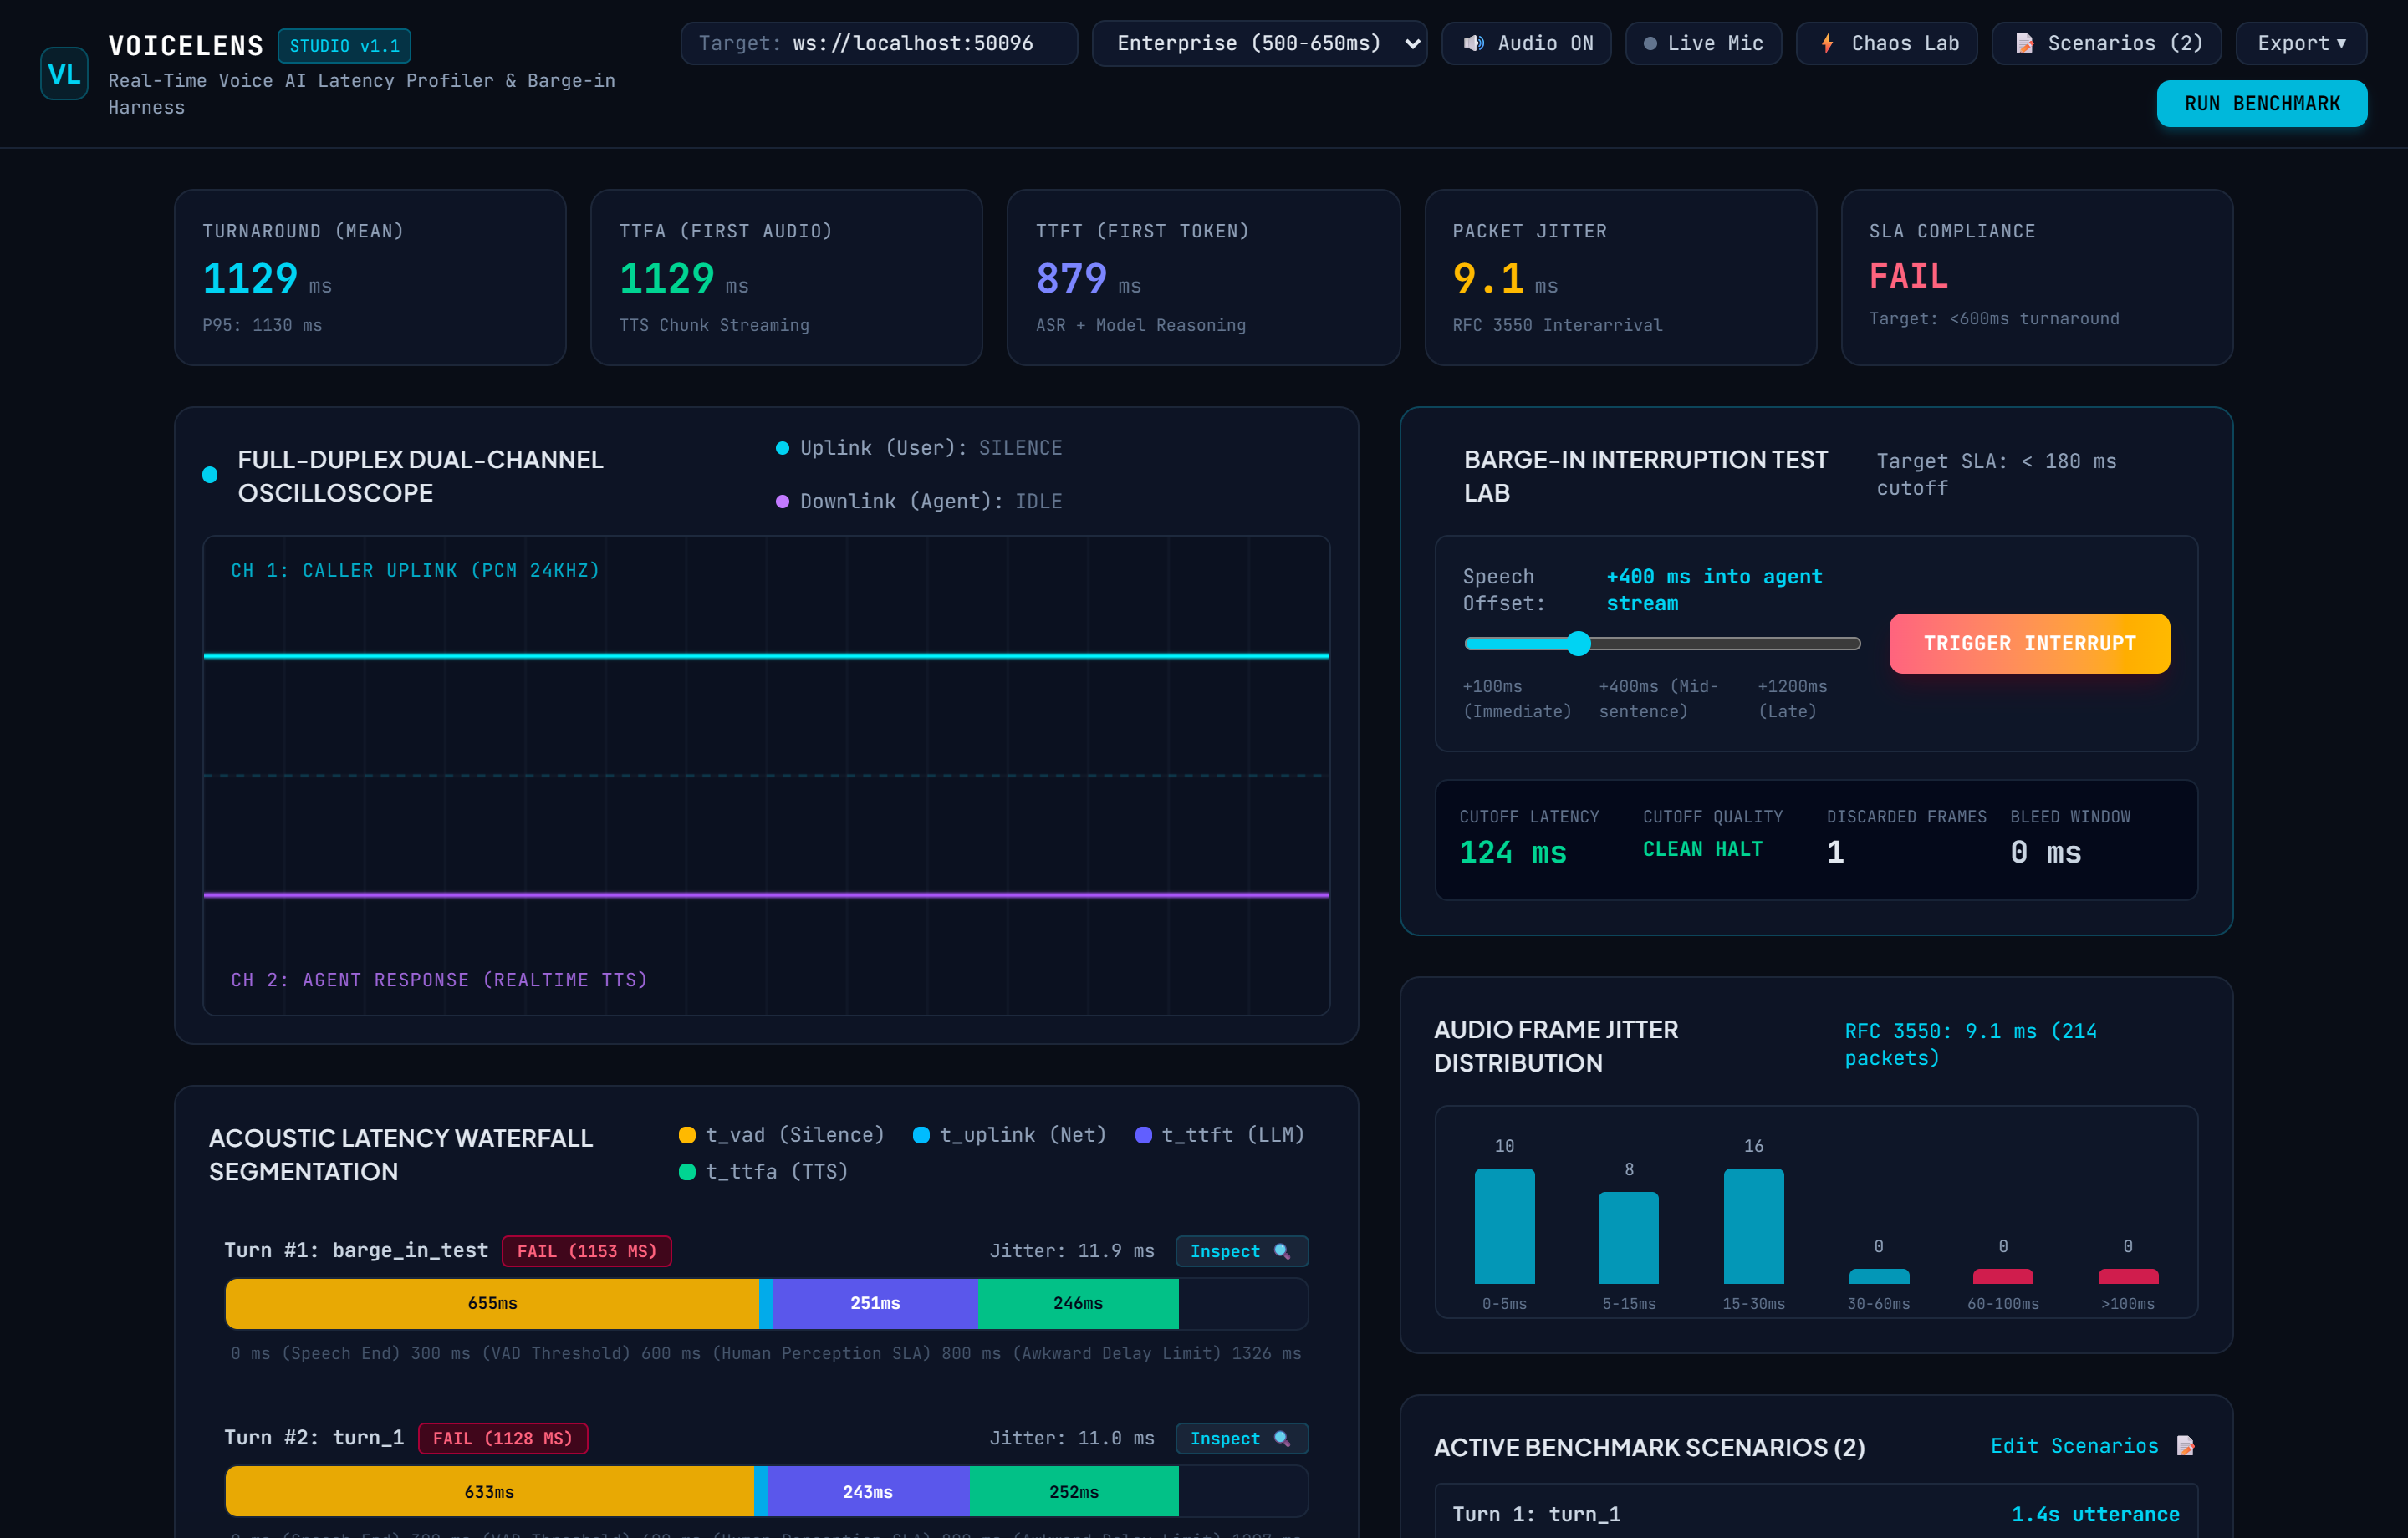Open the Enterprise (500-650ms) profile dropdown
Viewport: 2408px width, 1538px height.
click(x=1259, y=43)
